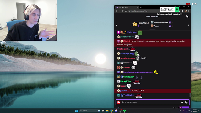Open the Bits cheer icon
This screenshot has width=201, height=113.
[182, 102]
